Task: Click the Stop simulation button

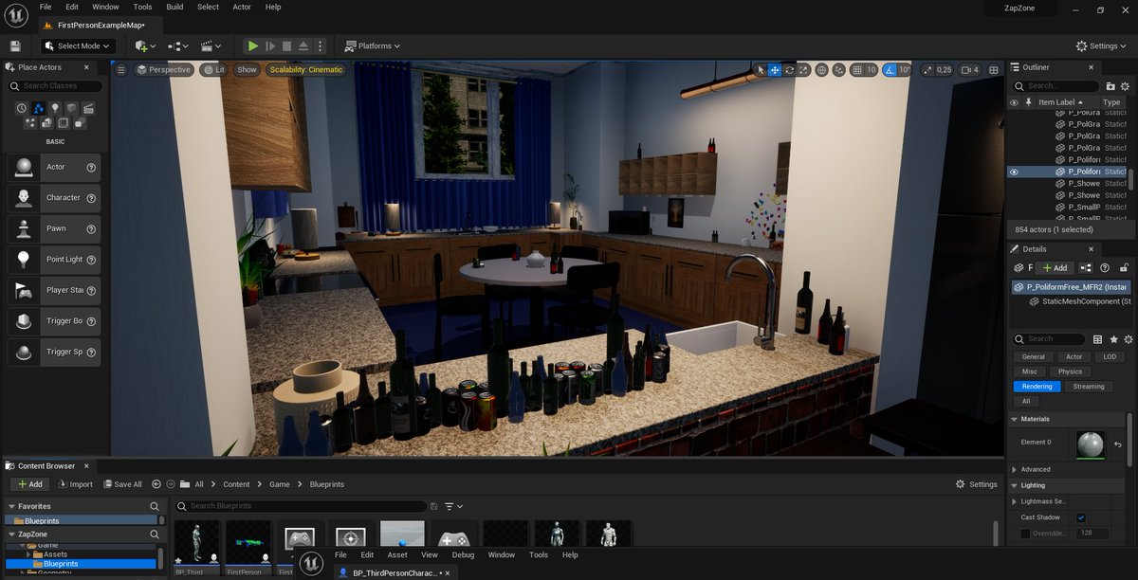Action: click(286, 45)
